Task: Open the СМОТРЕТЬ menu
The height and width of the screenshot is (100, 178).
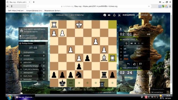Action: tap(48, 15)
